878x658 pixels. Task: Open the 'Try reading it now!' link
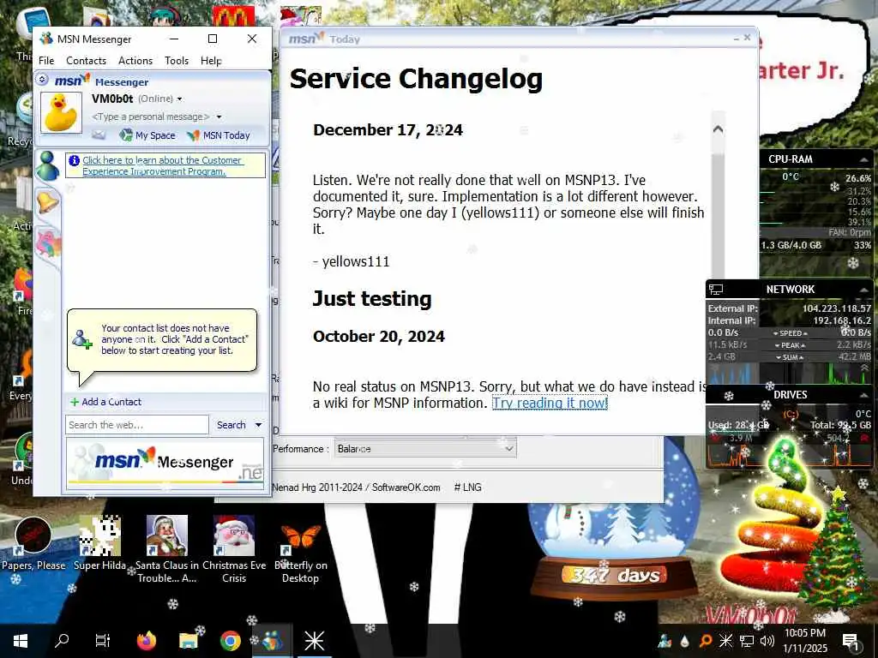[550, 403]
